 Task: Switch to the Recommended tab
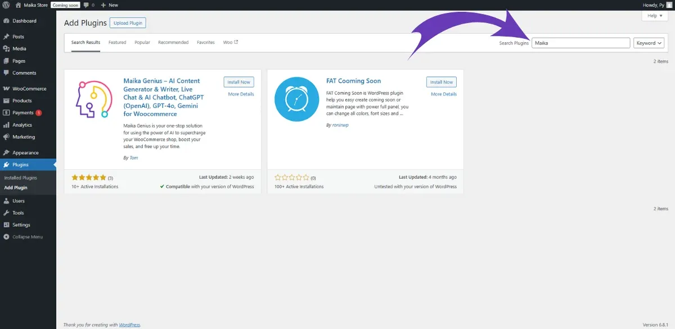point(173,43)
